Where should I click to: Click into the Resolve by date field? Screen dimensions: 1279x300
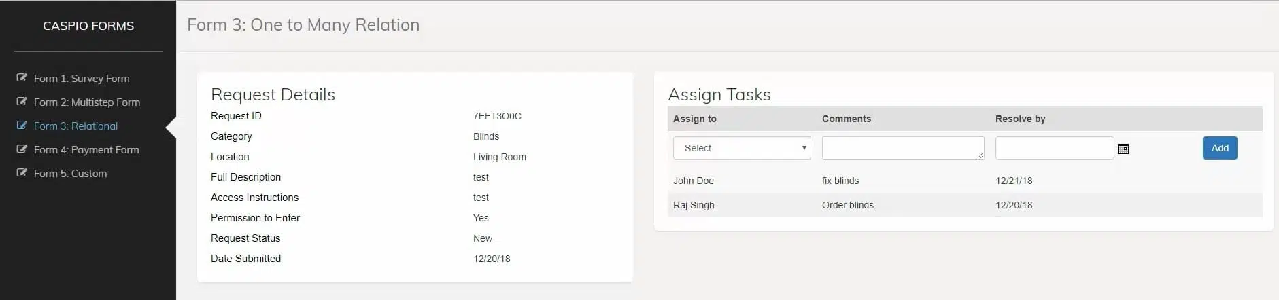click(x=1054, y=148)
